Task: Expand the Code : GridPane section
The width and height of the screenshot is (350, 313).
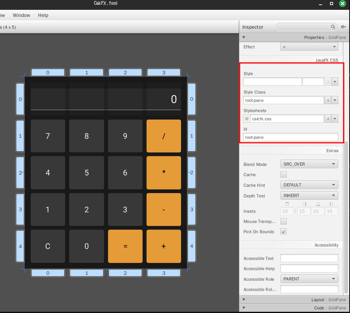Action: point(244,307)
